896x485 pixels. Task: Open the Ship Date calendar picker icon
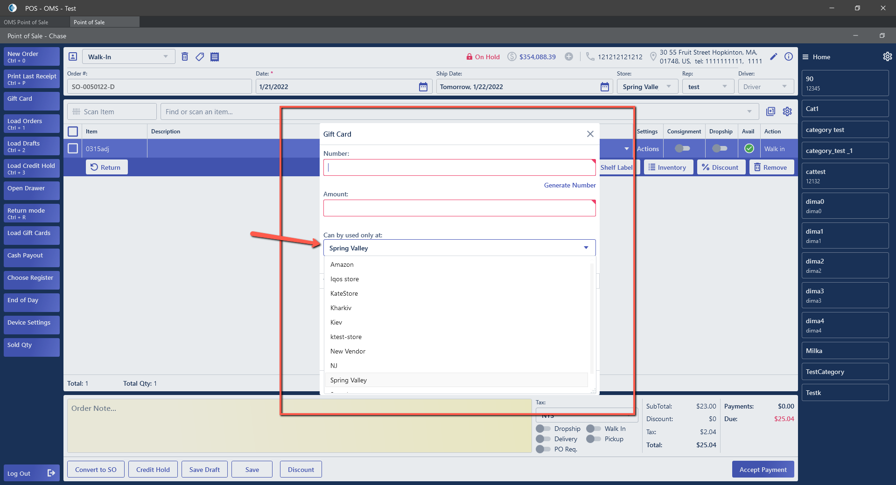tap(604, 87)
